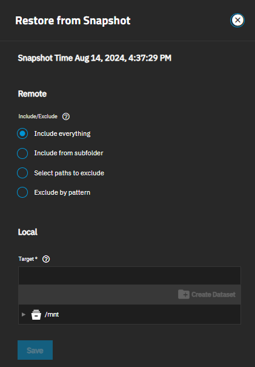The width and height of the screenshot is (255, 367).
Task: Click the Remote section heading
Action: pos(32,94)
